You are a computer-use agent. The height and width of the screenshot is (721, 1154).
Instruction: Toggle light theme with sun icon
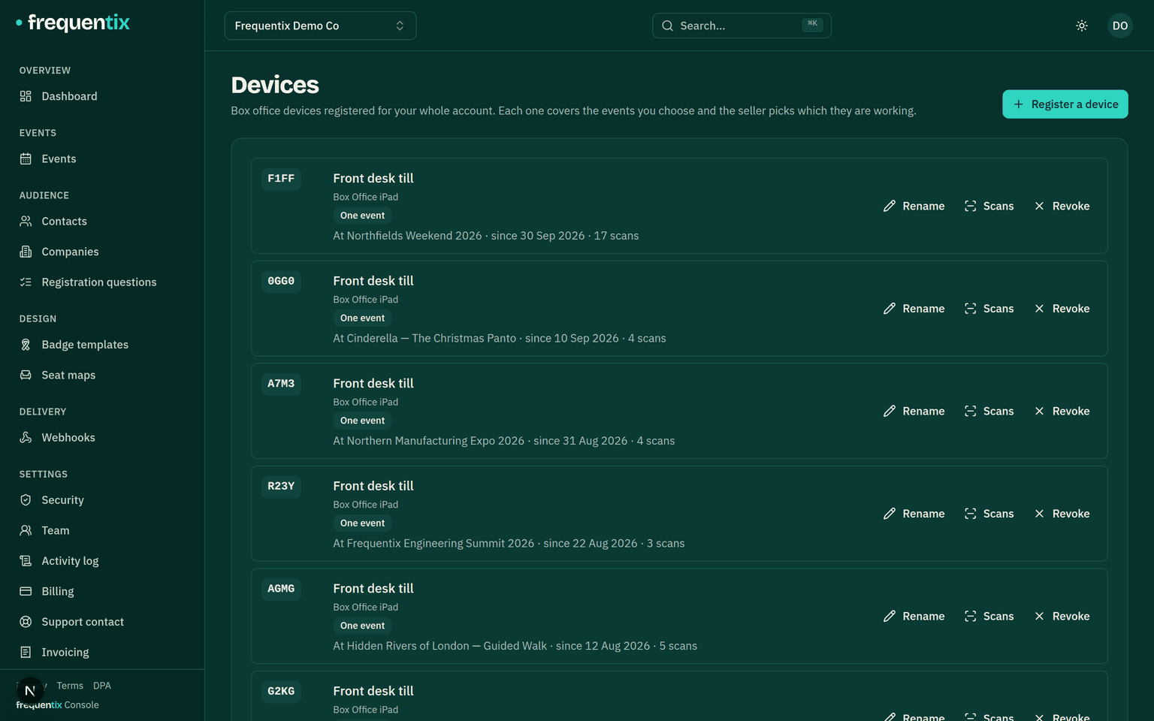pos(1082,26)
